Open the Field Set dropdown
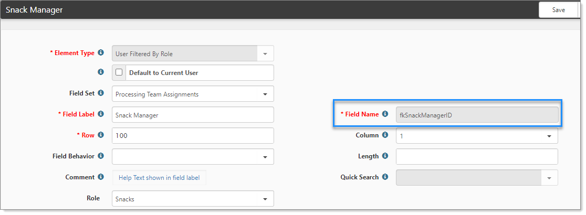 tap(193, 94)
